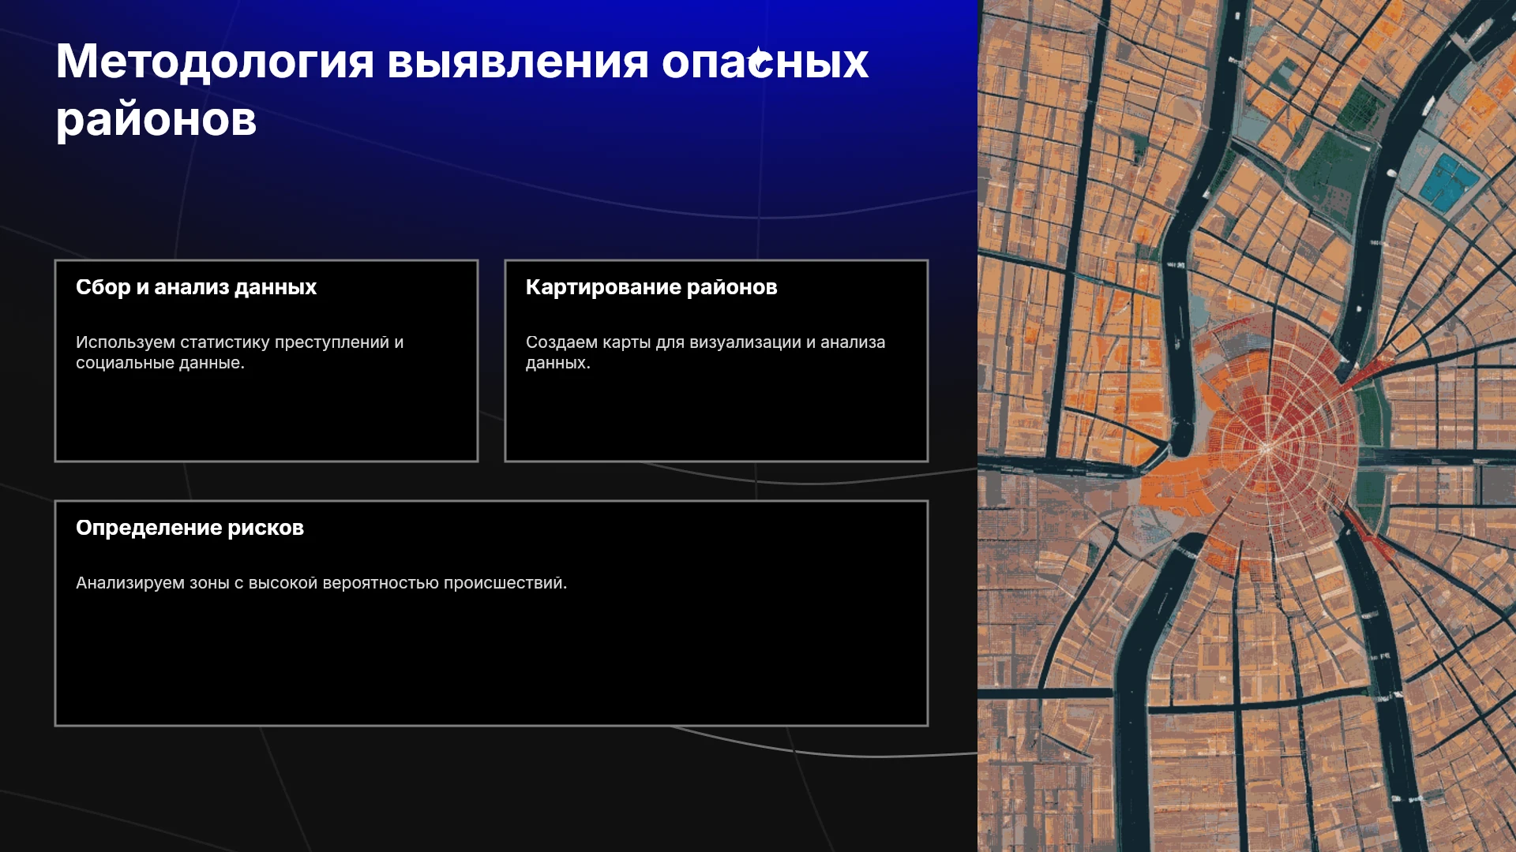
Task: Click the dark background below the 'Определение рисков' card
Action: (490, 789)
